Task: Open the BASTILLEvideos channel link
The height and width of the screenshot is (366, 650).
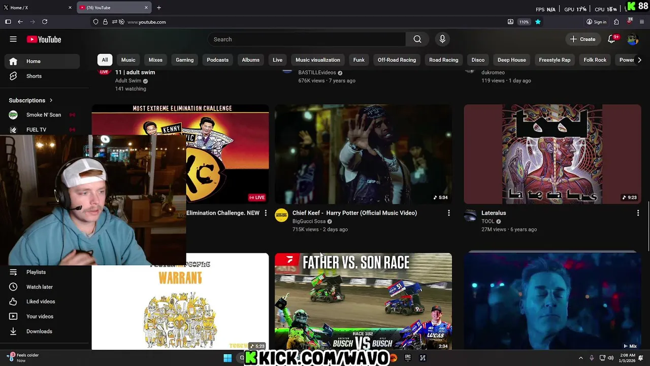Action: pyautogui.click(x=317, y=73)
